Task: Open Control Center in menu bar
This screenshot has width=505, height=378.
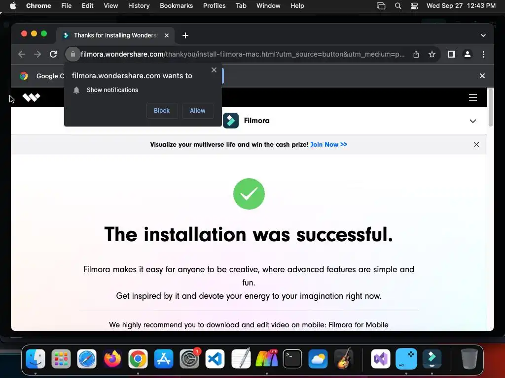Action: click(414, 6)
